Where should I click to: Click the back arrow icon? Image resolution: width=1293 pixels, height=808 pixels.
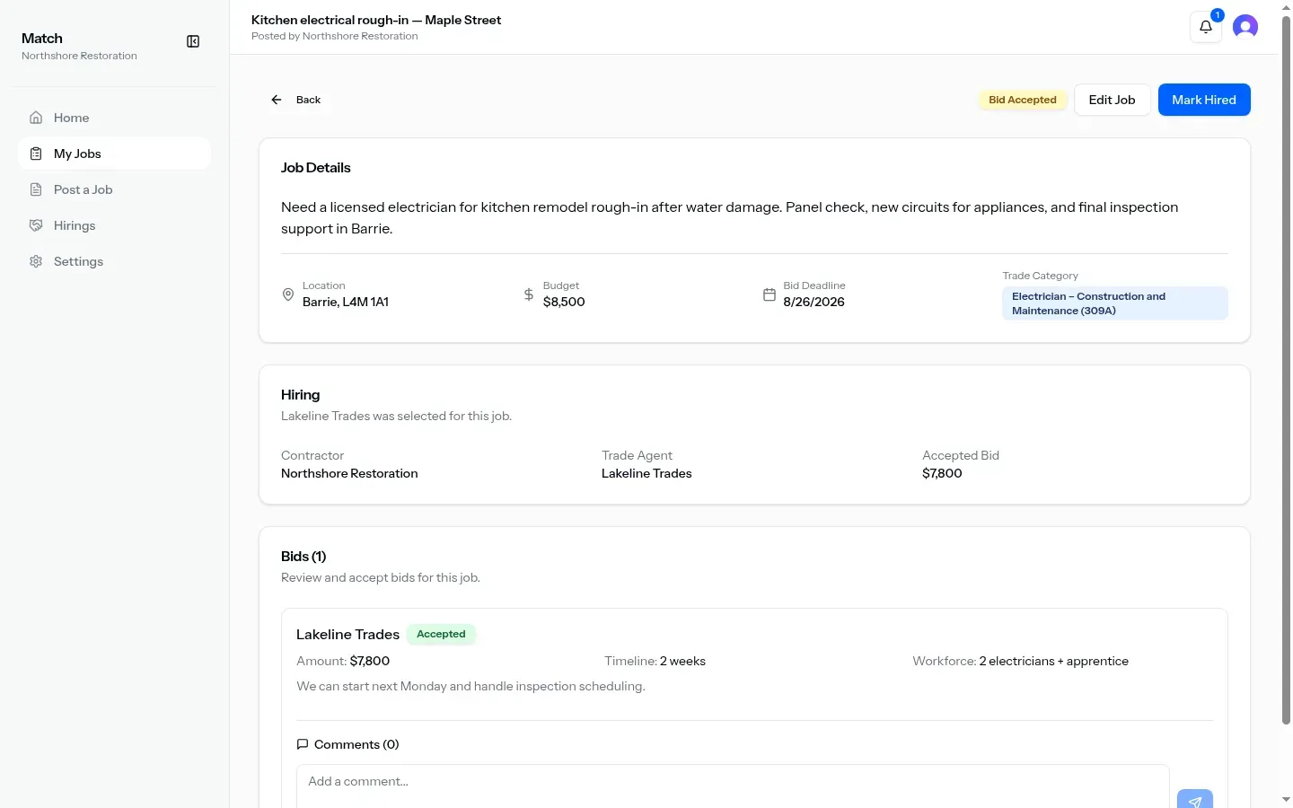pos(277,100)
